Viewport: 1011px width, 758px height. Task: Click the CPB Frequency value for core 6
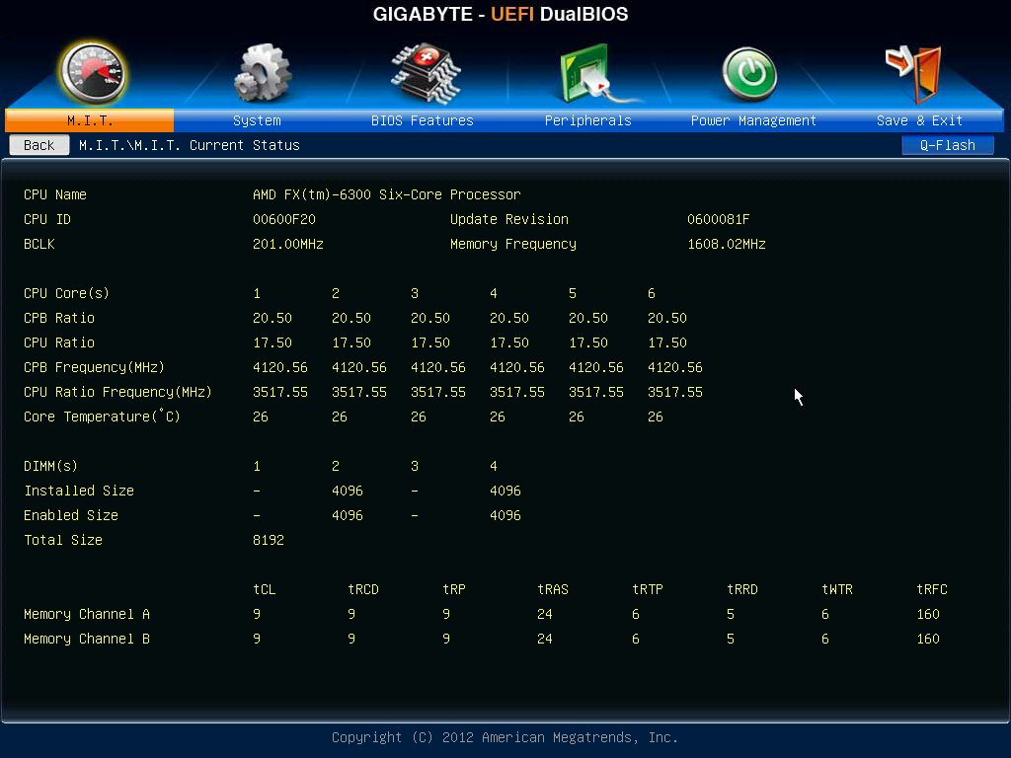point(674,367)
